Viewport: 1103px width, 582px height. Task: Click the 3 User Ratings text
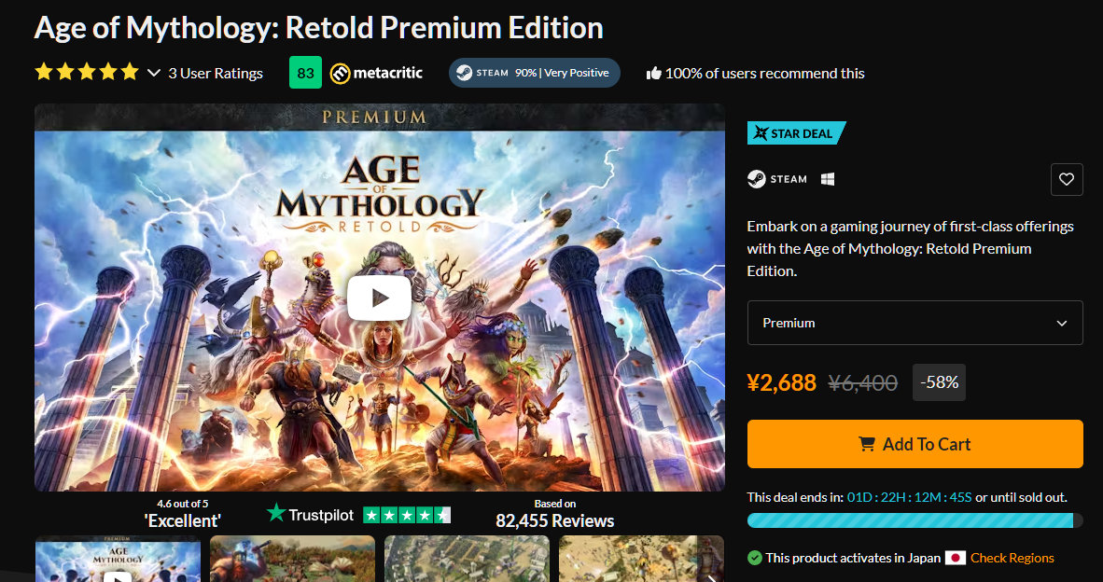pyautogui.click(x=216, y=73)
